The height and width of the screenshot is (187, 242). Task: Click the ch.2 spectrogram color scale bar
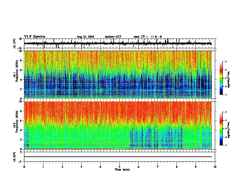[x=221, y=129]
